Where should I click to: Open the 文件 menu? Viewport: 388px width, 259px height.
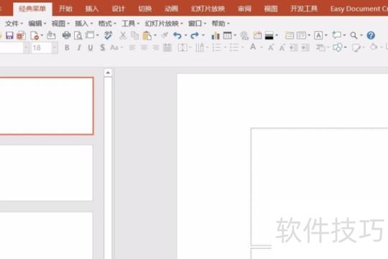tap(14, 24)
